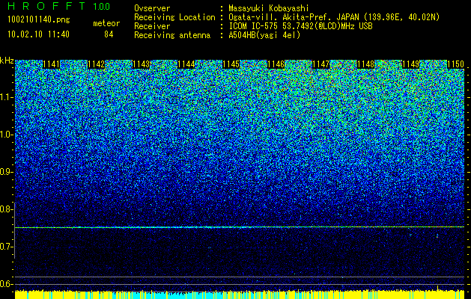Click the 1147 time marker
Screen dimensions: 471x299
320,64
